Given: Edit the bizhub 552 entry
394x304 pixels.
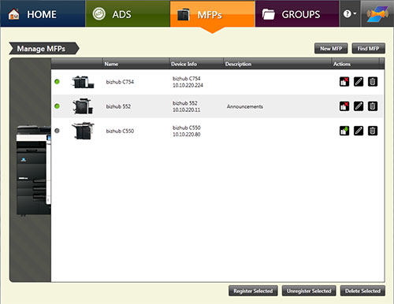Looking at the screenshot, I should 359,106.
